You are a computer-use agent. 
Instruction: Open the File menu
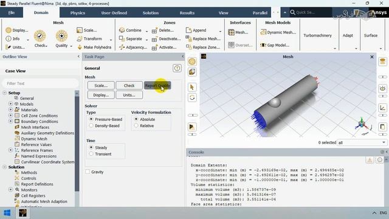pyautogui.click(x=12, y=13)
